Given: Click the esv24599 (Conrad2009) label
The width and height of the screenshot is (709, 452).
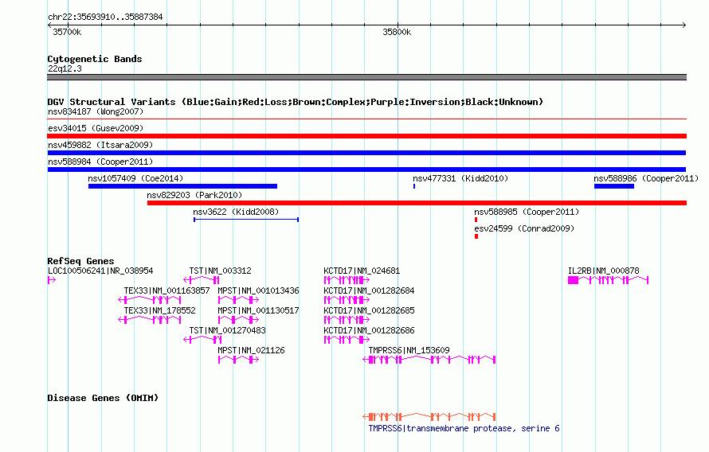Looking at the screenshot, I should pos(524,228).
